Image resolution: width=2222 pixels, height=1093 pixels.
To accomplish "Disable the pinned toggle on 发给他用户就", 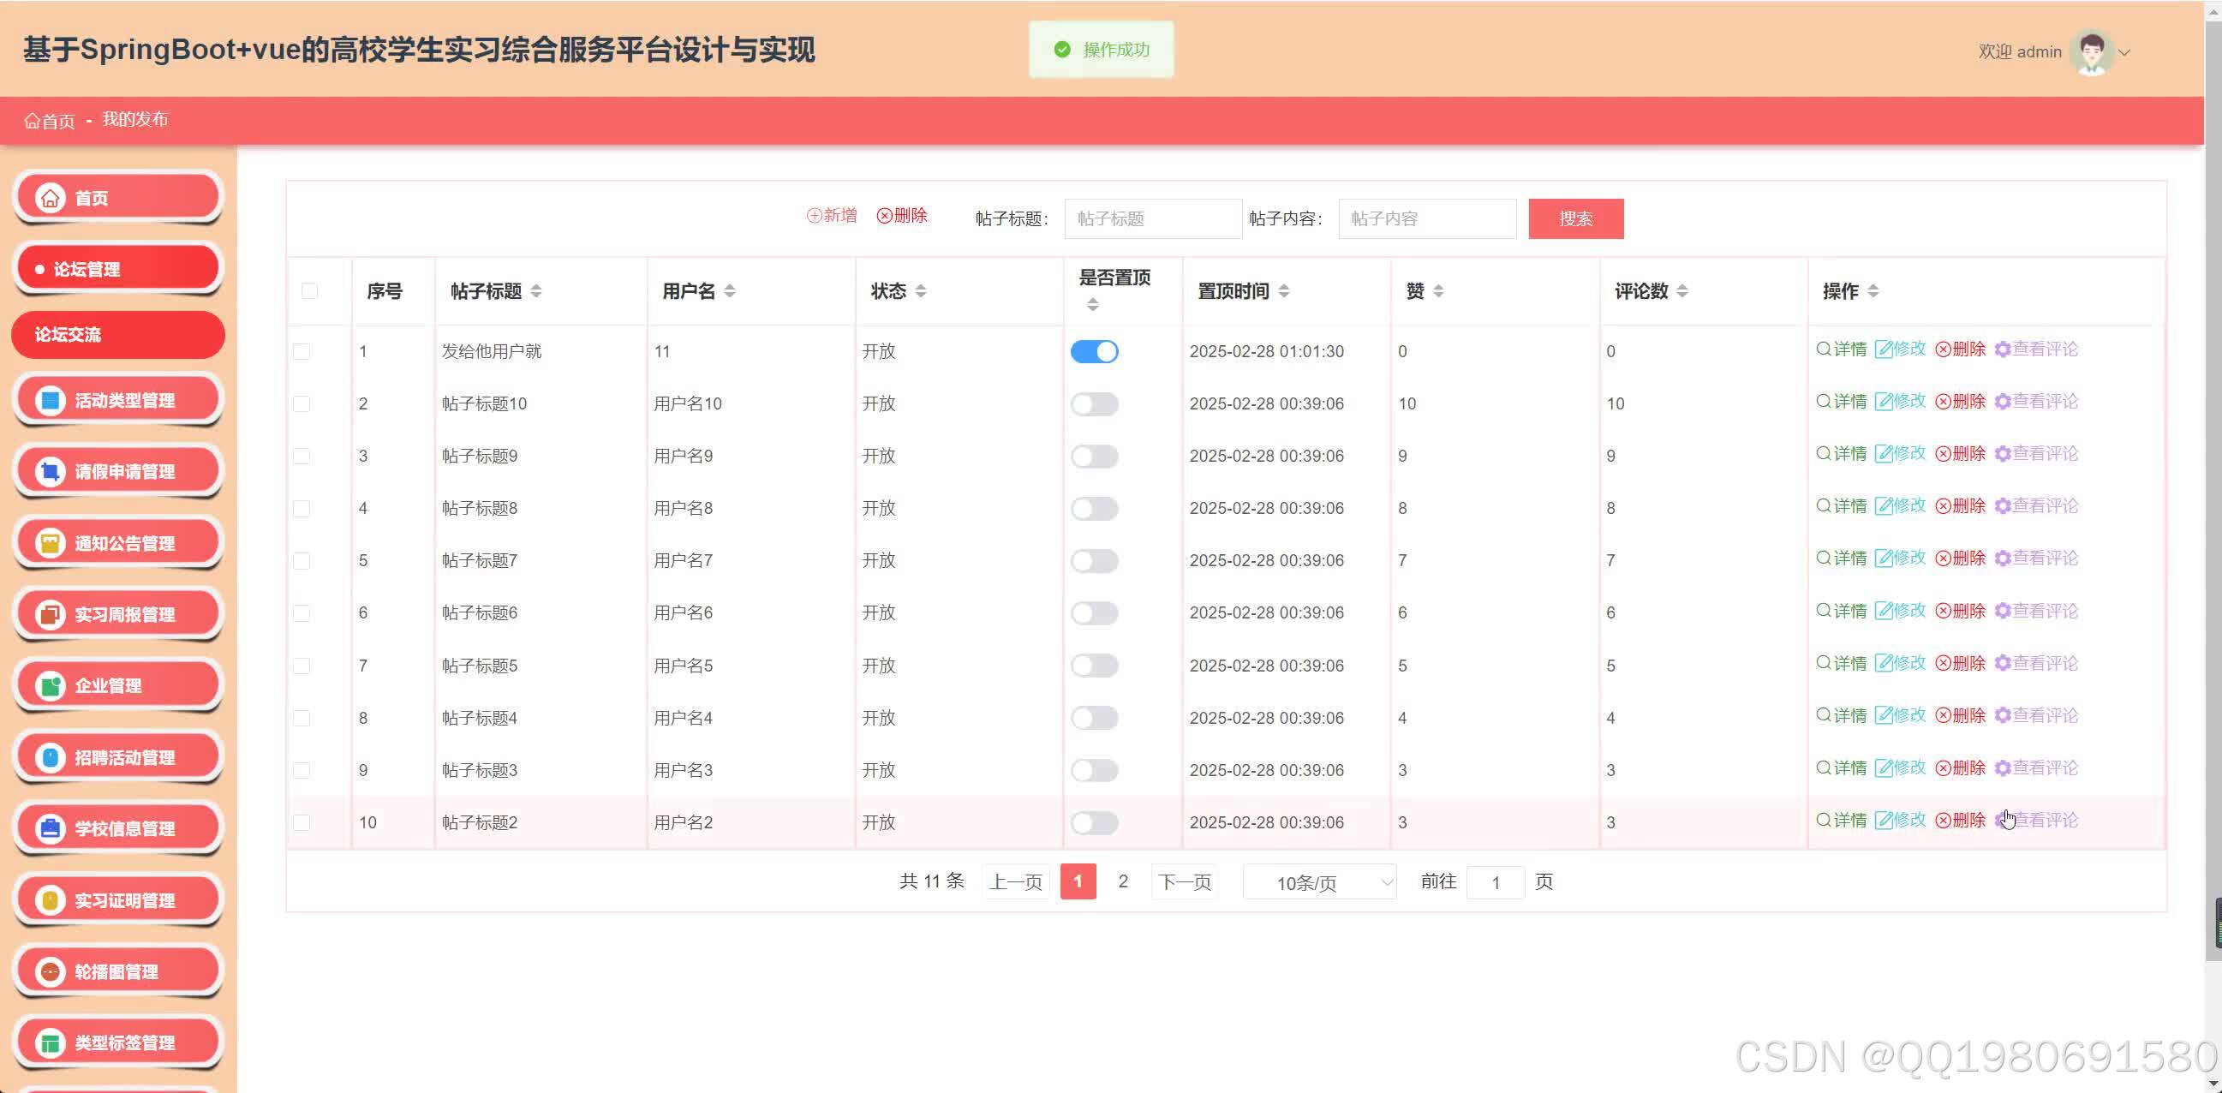I will 1094,351.
